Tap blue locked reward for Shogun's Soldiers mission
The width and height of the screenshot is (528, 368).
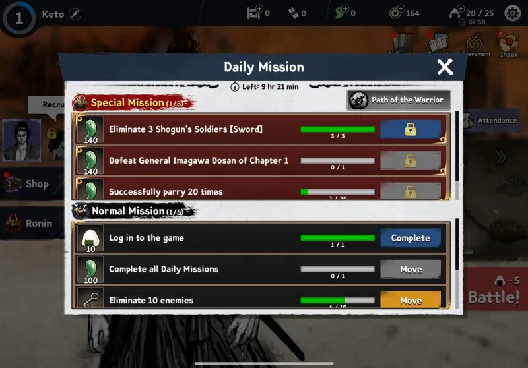[411, 129]
